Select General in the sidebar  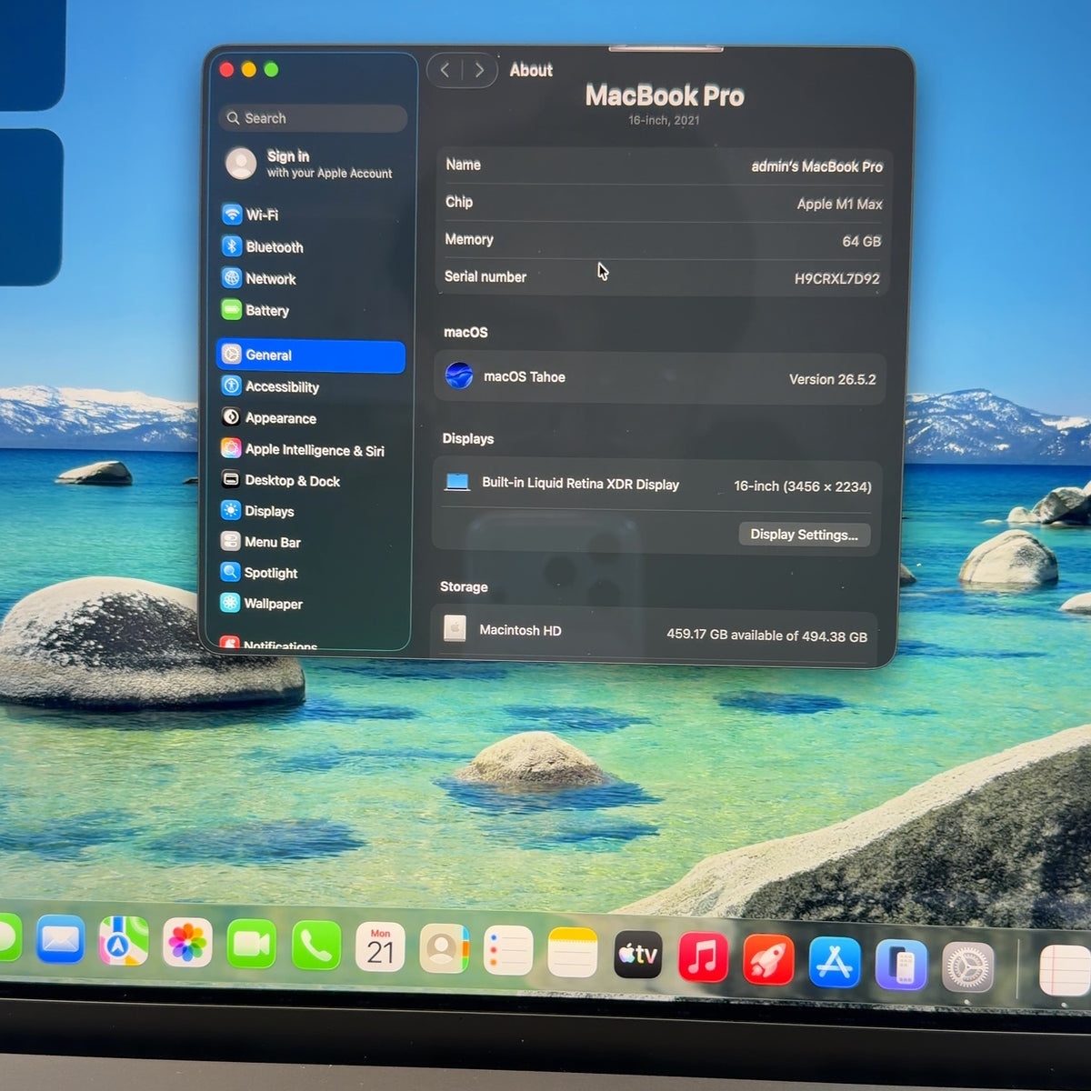(x=310, y=355)
